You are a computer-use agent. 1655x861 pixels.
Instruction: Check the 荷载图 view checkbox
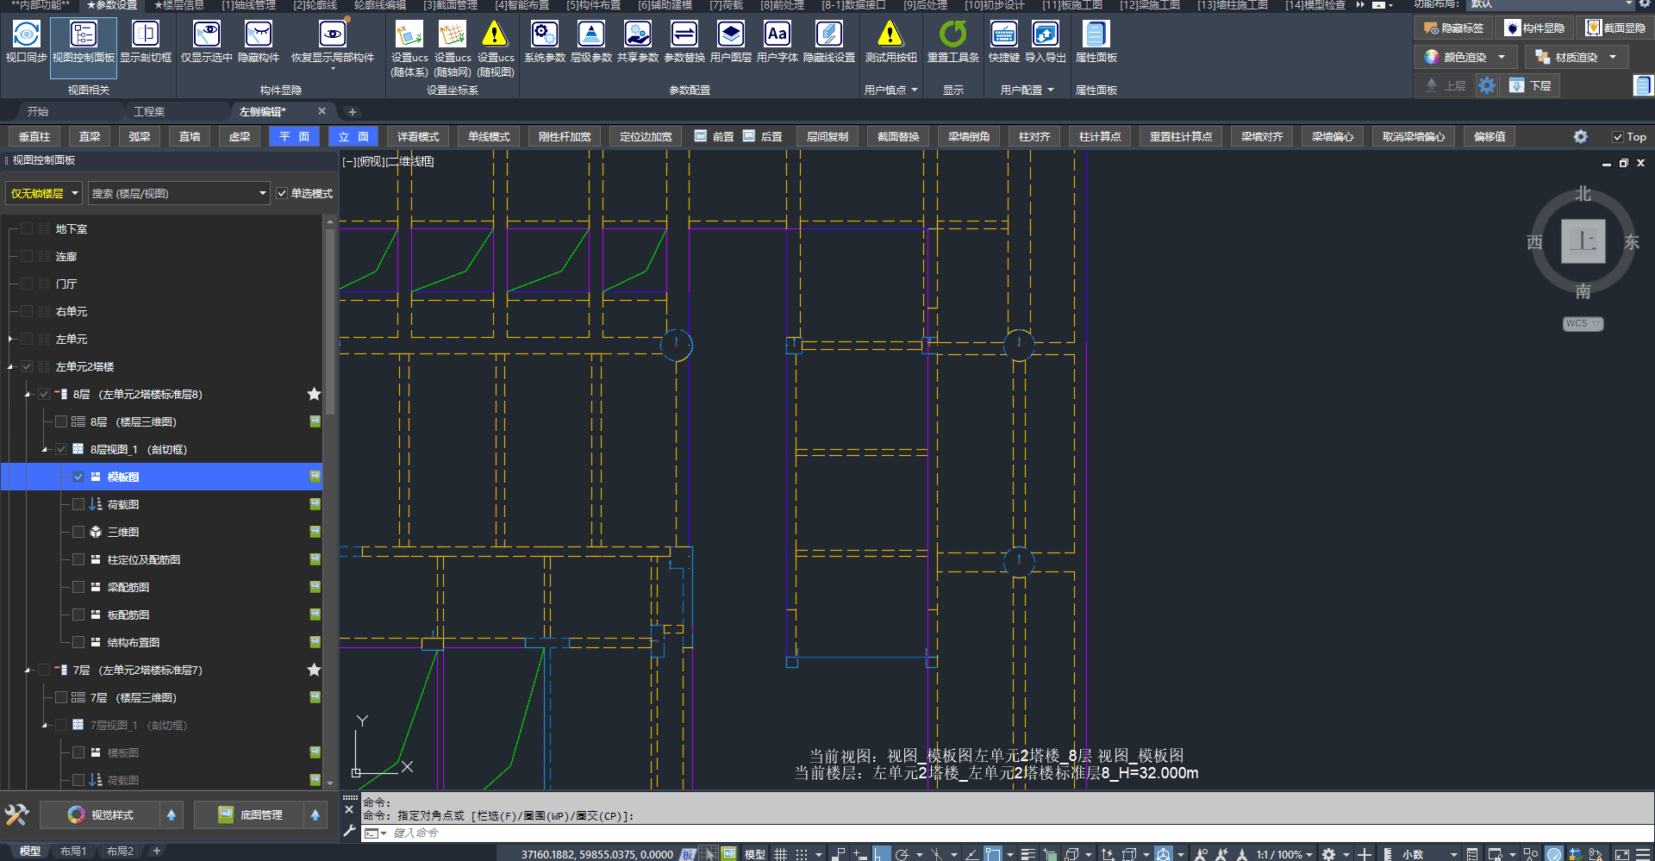pyautogui.click(x=78, y=504)
